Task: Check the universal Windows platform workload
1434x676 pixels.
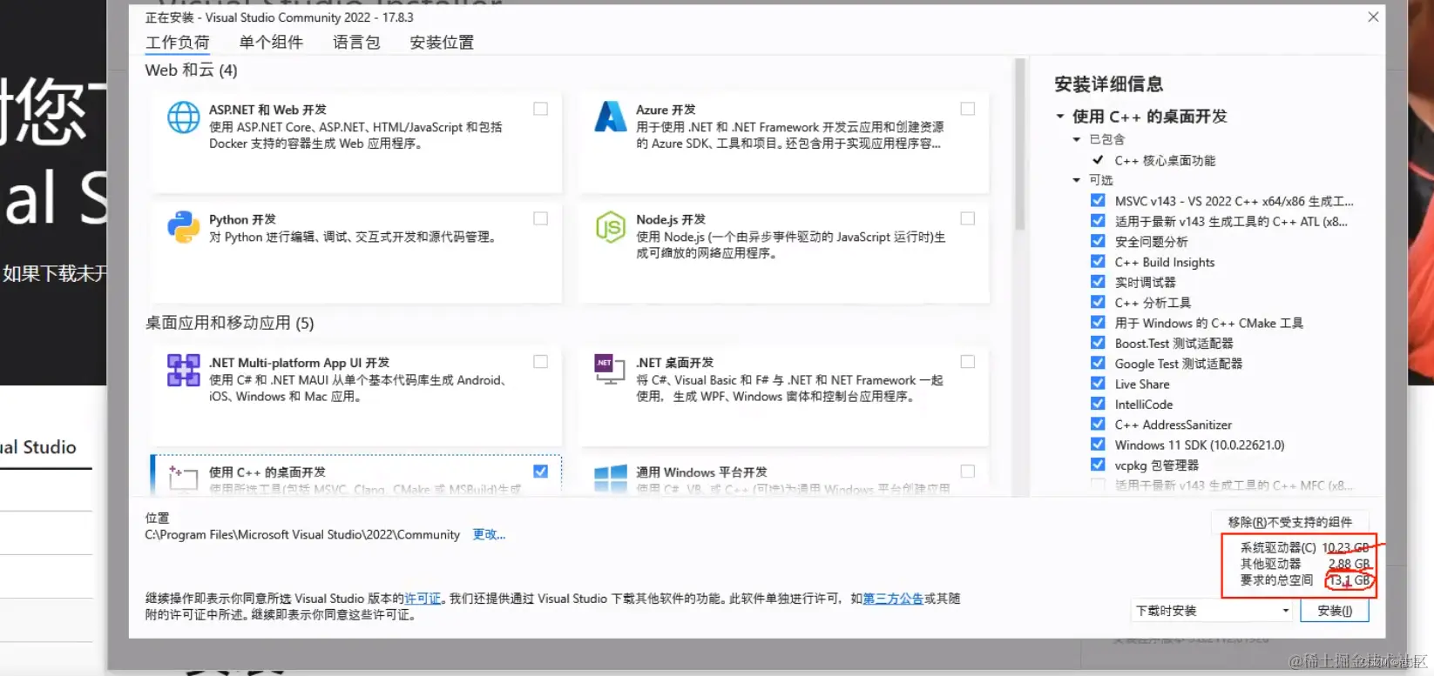Action: click(968, 471)
